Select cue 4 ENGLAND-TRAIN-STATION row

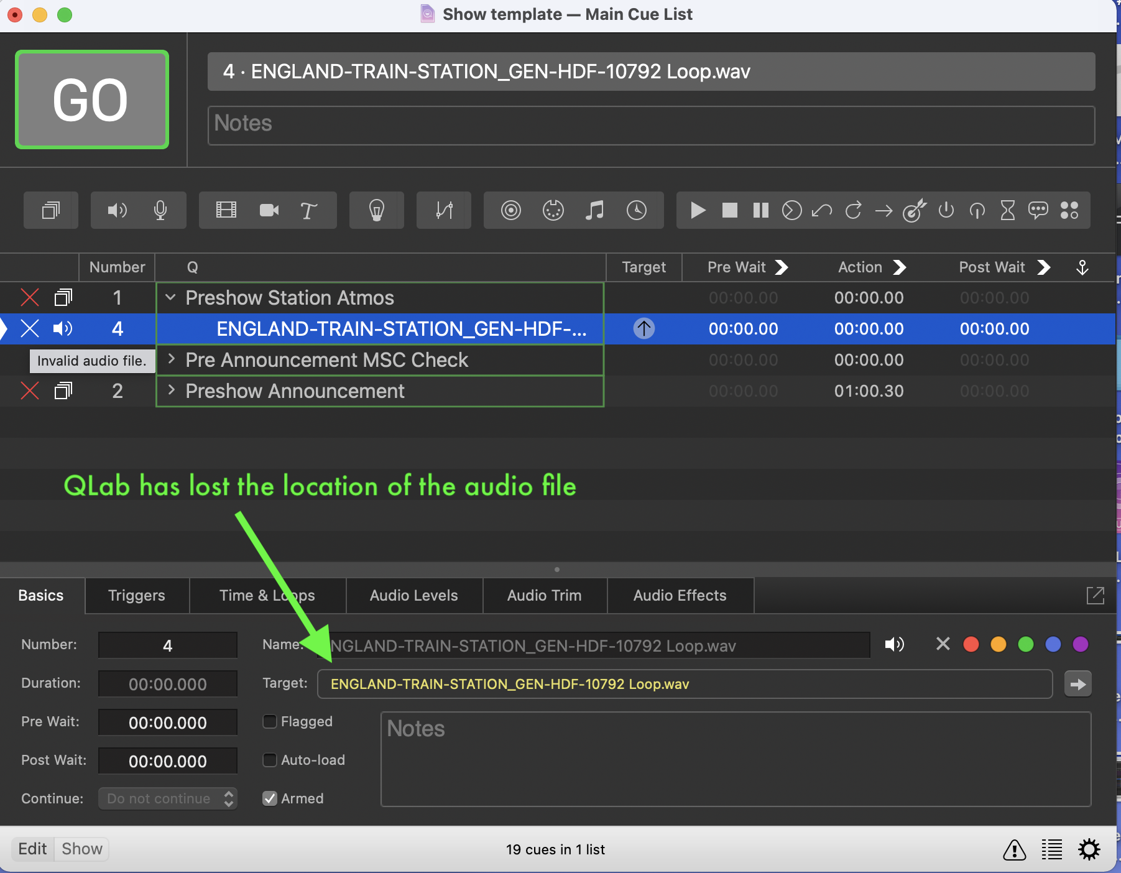557,328
